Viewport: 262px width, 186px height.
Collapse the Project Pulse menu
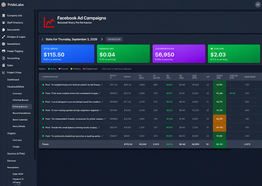pos(14,73)
